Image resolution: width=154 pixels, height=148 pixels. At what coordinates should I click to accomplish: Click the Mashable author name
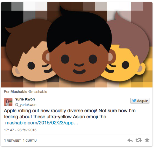pos(19,92)
